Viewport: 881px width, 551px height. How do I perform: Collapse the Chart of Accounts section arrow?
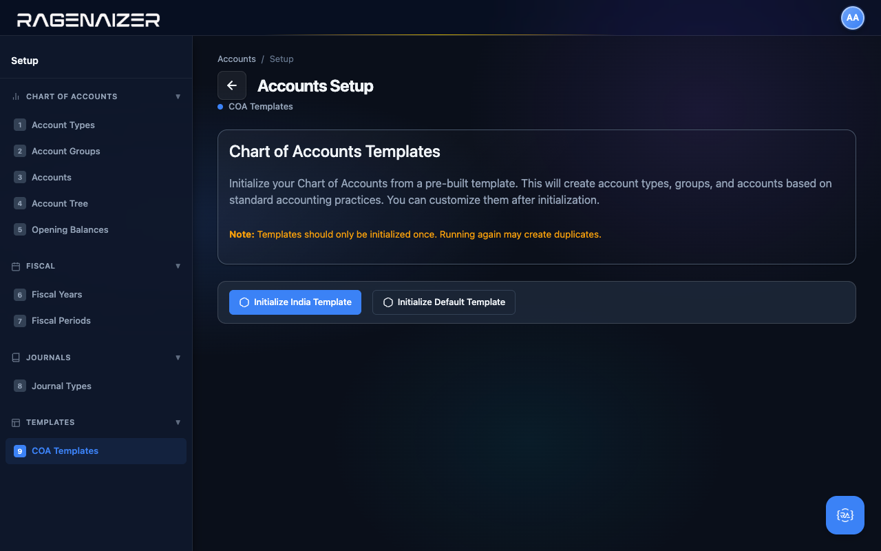click(x=178, y=96)
